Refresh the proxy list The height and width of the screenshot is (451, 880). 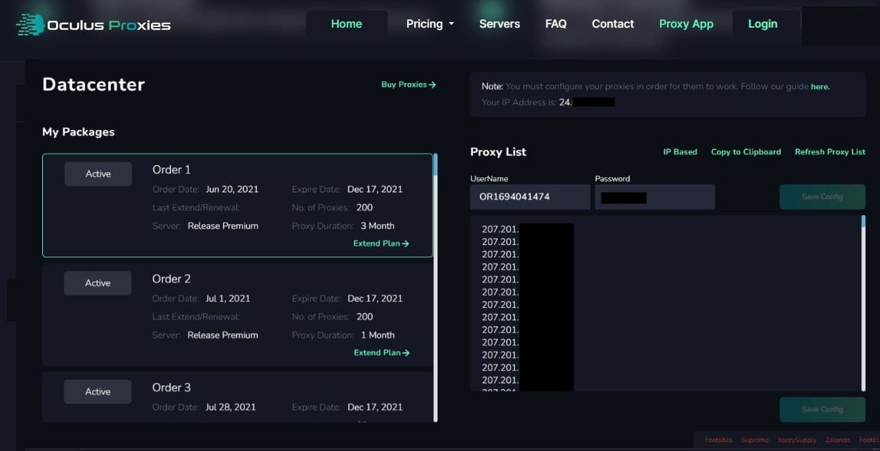829,151
